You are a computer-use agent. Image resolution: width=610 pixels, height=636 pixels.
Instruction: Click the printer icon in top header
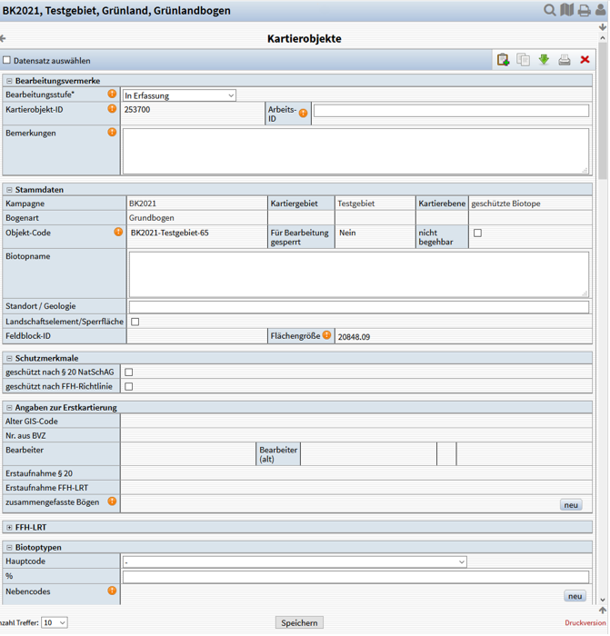point(585,10)
